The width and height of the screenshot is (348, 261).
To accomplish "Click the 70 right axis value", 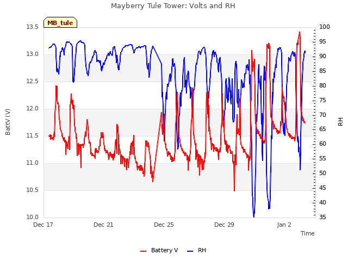I will click(322, 115).
